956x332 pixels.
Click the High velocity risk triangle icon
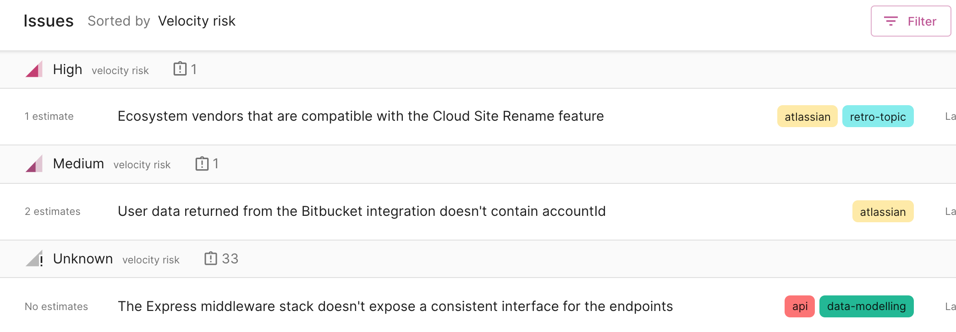pyautogui.click(x=34, y=70)
